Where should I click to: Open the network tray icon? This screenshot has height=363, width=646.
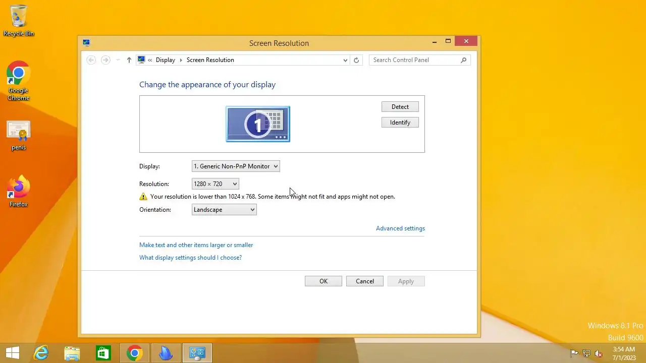pyautogui.click(x=586, y=353)
